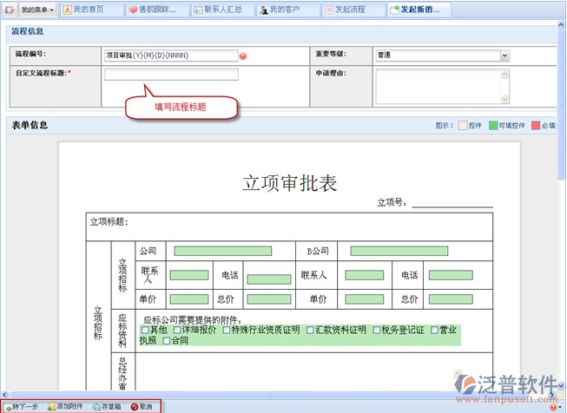Click the page scrollbar up arrow
This screenshot has height=413, width=567.
[x=561, y=25]
